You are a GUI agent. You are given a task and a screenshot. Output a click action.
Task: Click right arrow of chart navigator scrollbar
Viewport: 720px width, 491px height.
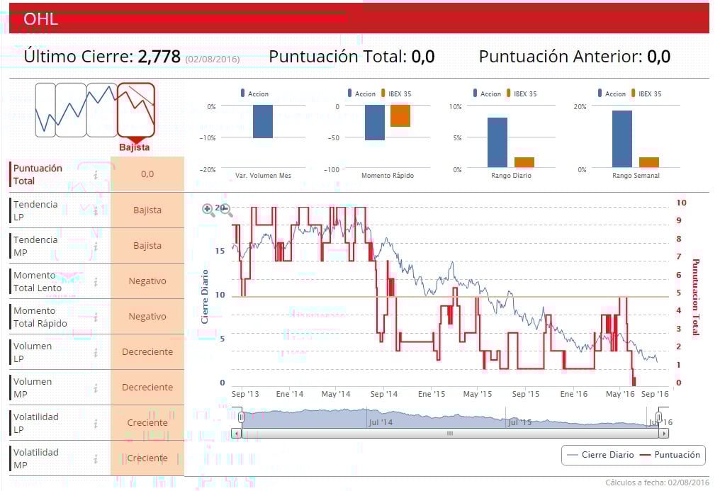coord(663,433)
